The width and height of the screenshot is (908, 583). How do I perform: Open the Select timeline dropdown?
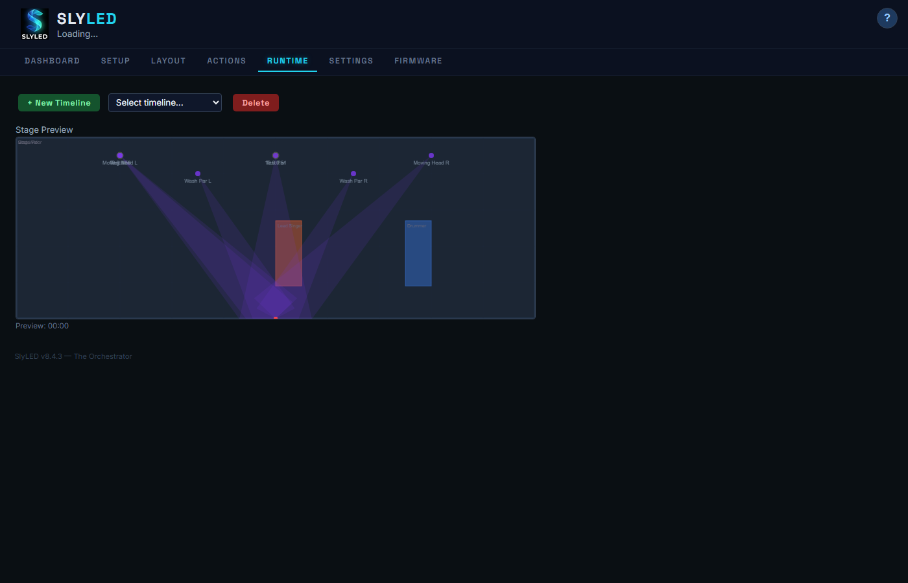click(x=165, y=102)
